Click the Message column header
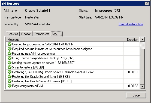The width and height of the screenshot is (151, 103). point(64,40)
